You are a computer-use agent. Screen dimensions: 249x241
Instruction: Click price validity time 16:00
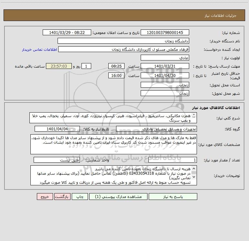click(116, 75)
